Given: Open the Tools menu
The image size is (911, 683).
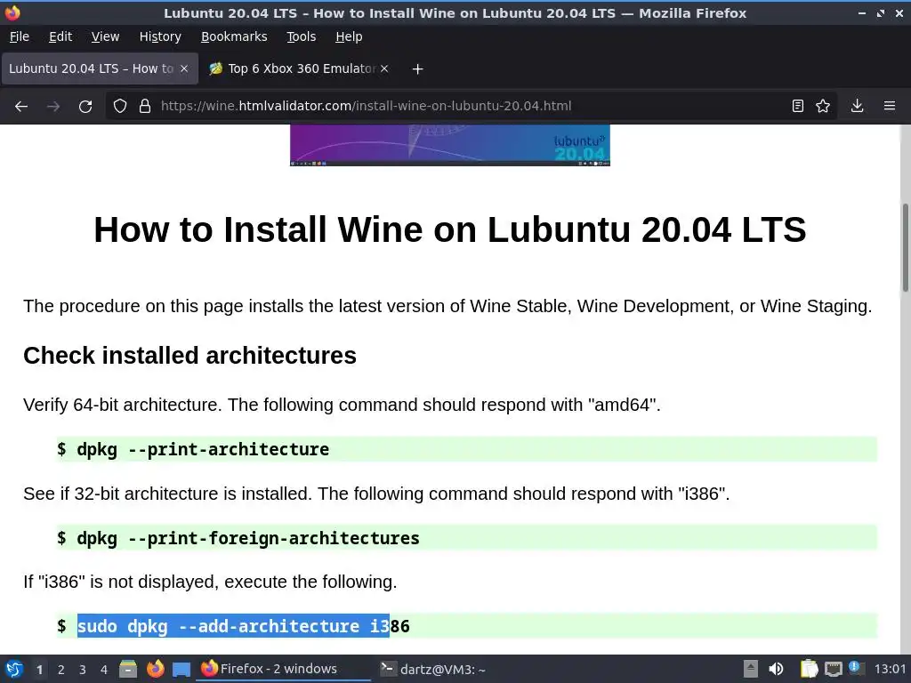Looking at the screenshot, I should click(301, 36).
